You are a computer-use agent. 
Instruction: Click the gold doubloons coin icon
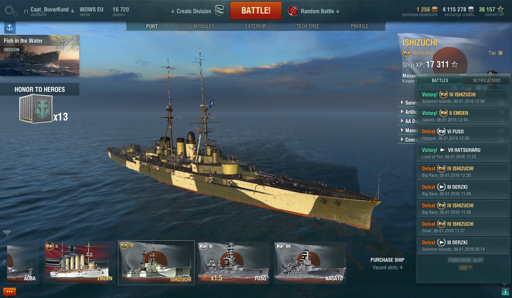(x=434, y=9)
